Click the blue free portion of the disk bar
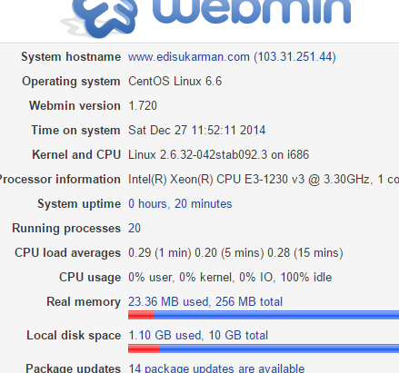This screenshot has width=399, height=373. click(x=279, y=348)
